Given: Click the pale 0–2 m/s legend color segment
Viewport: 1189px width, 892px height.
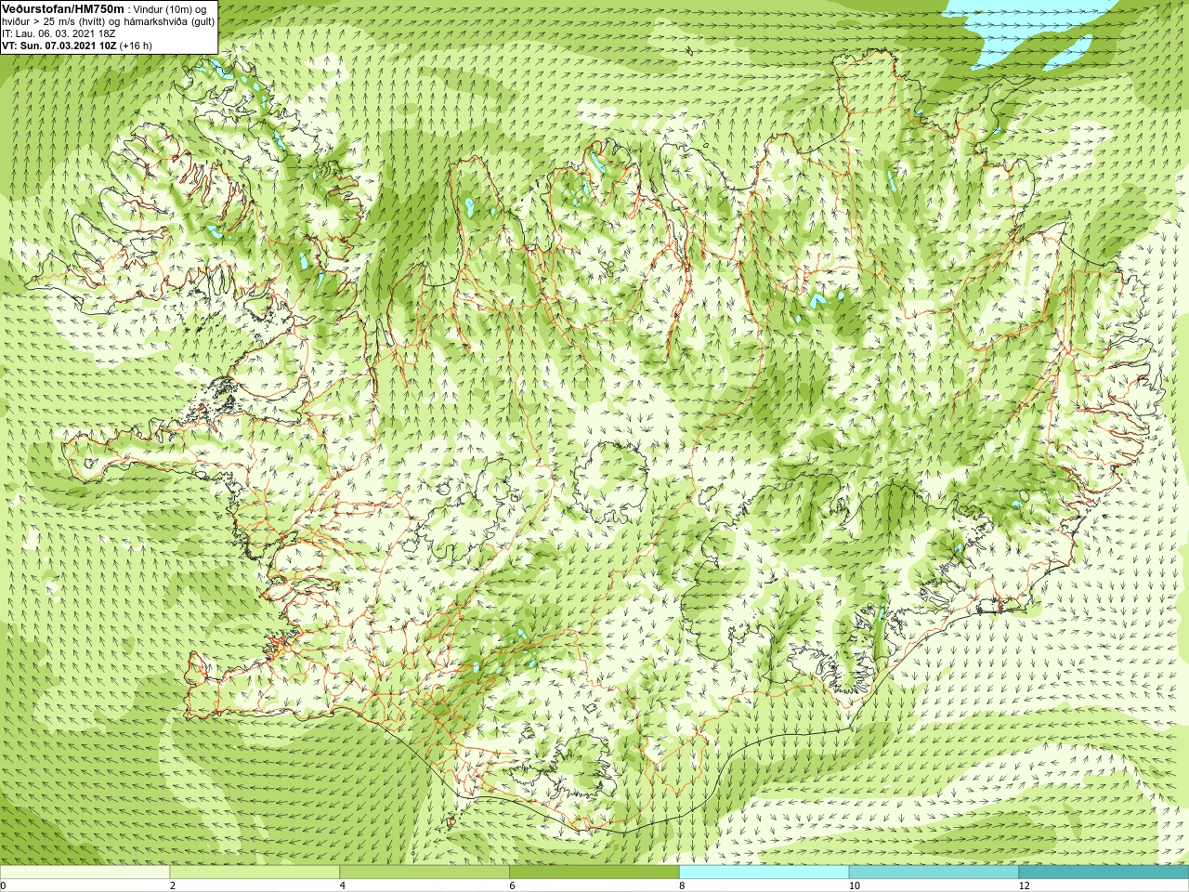Looking at the screenshot, I should [85, 872].
